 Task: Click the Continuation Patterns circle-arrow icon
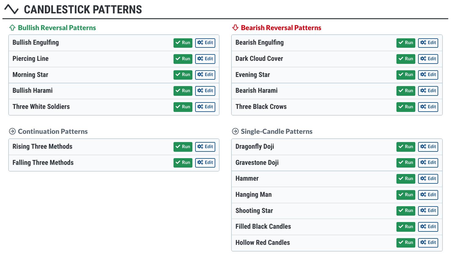tap(12, 131)
